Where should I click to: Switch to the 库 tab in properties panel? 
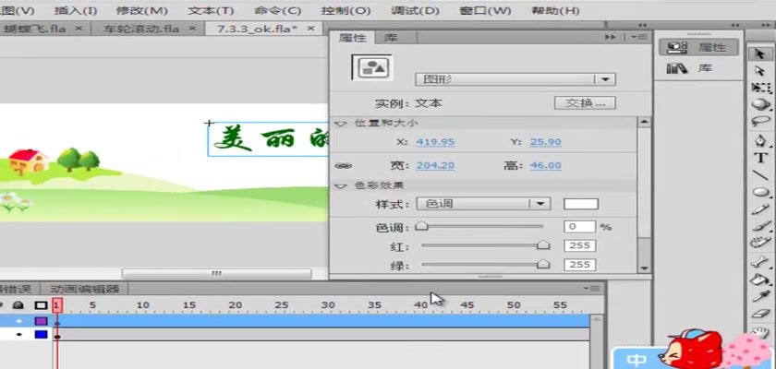click(391, 38)
